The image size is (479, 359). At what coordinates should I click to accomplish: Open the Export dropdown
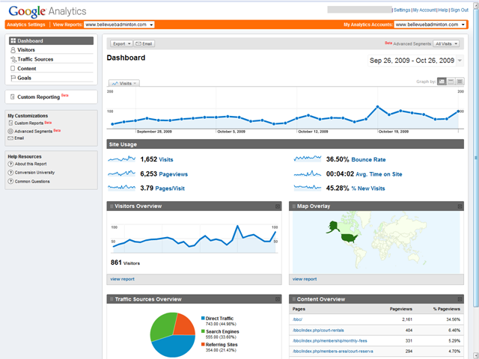121,43
